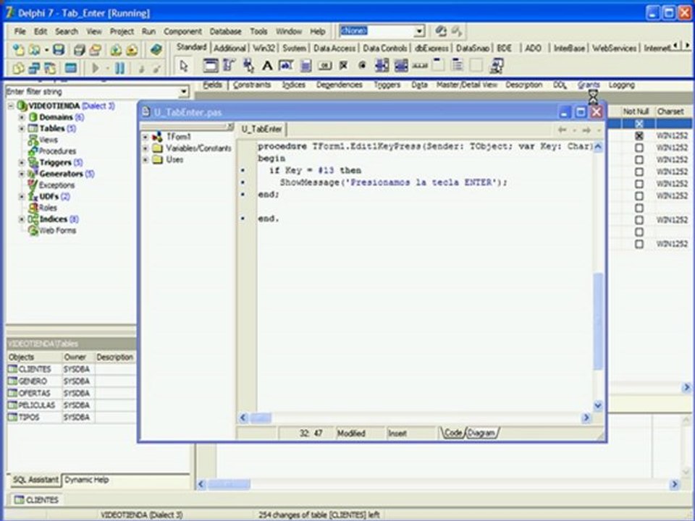
Task: Switch to the Data Controls palette tab
Action: pyautogui.click(x=384, y=48)
